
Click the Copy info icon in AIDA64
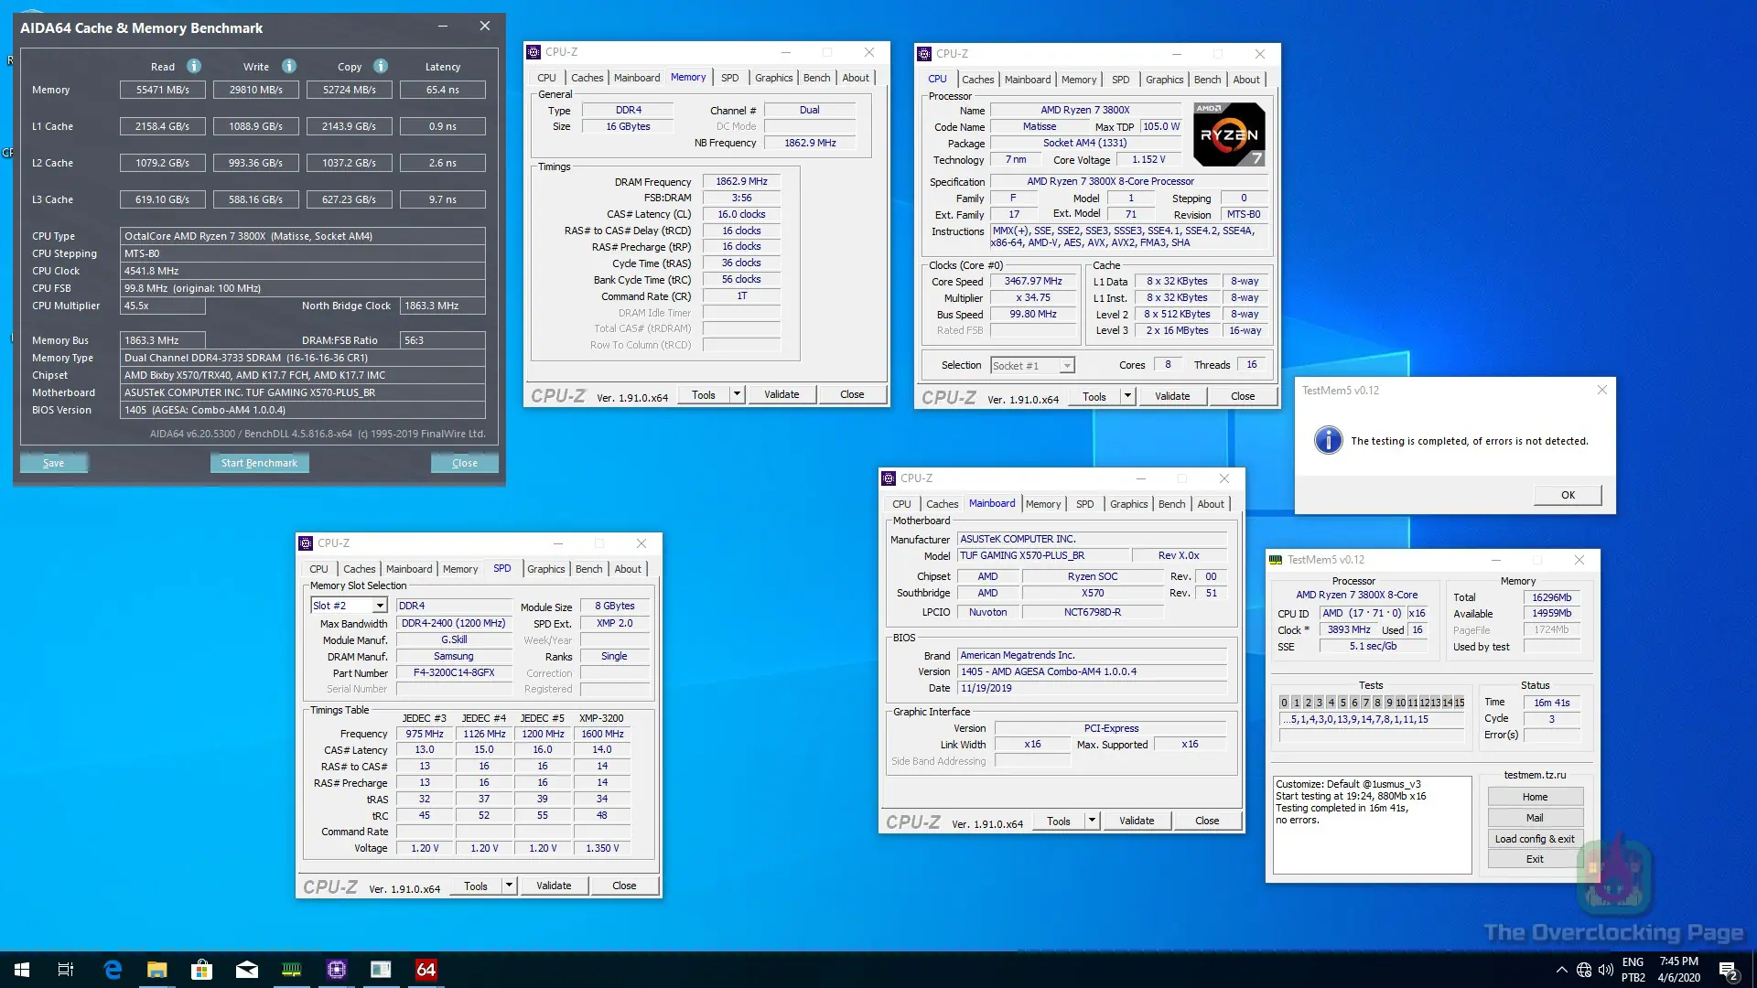[x=381, y=66]
